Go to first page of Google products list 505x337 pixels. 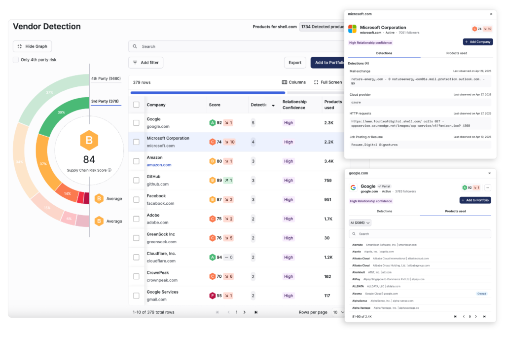[x=455, y=316]
